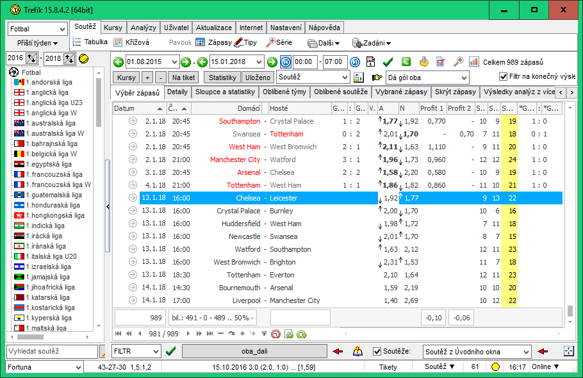Open the Analýzy menu tab

click(144, 28)
